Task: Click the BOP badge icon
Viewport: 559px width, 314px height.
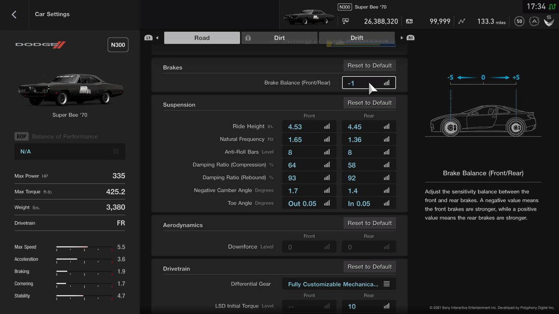Action: (21, 137)
